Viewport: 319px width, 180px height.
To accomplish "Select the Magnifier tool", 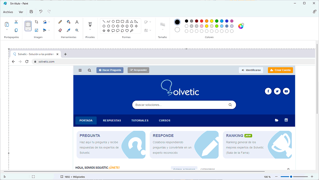I will (77, 30).
